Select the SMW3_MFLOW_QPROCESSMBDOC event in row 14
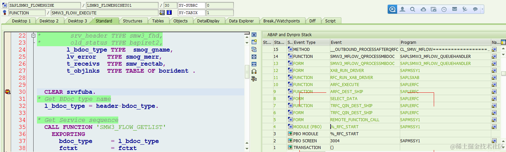 pos(365,57)
